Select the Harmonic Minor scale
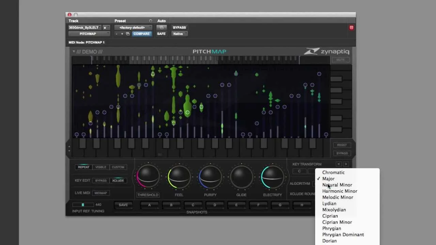This screenshot has height=245, width=436. click(340, 191)
